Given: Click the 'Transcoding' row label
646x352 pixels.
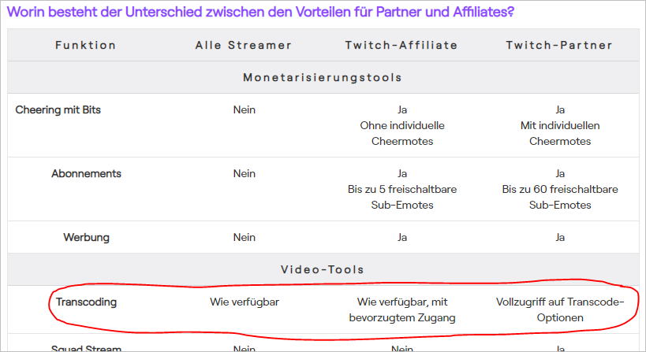Looking at the screenshot, I should point(86,302).
